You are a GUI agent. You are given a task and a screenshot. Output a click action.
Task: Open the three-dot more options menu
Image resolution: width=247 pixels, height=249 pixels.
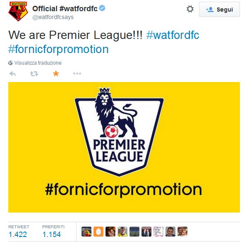pyautogui.click(x=77, y=73)
